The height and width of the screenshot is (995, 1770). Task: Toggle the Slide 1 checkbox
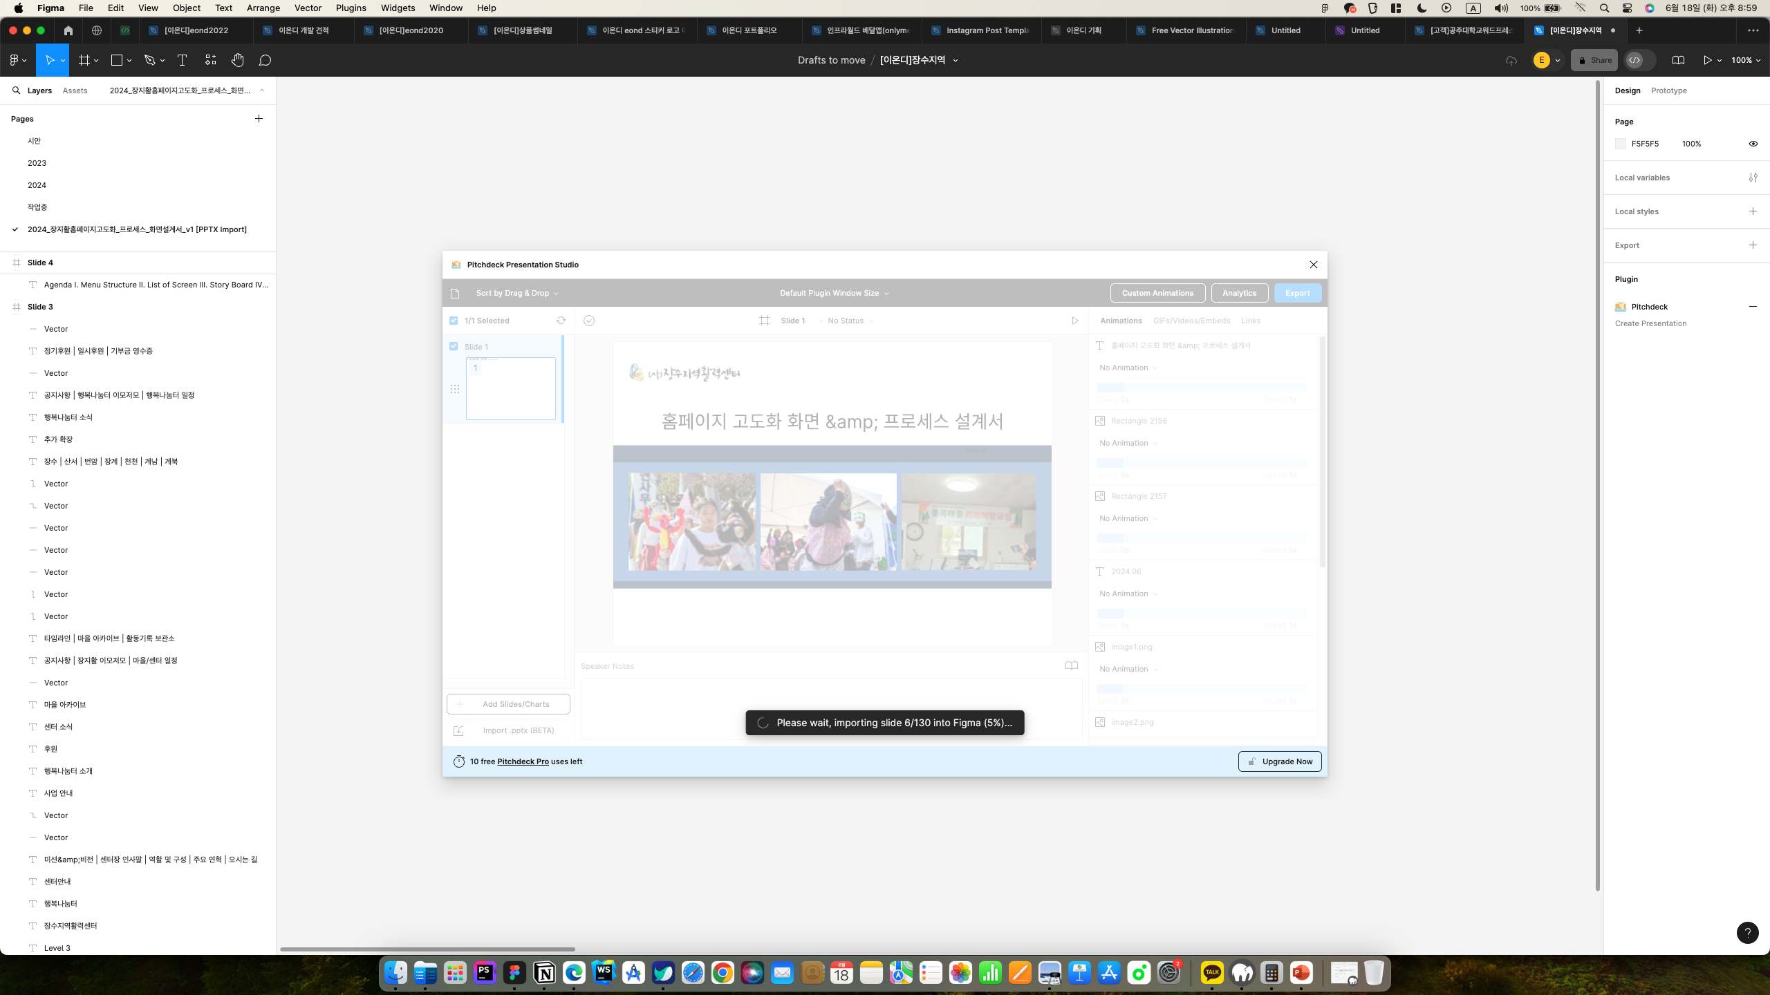(x=454, y=346)
